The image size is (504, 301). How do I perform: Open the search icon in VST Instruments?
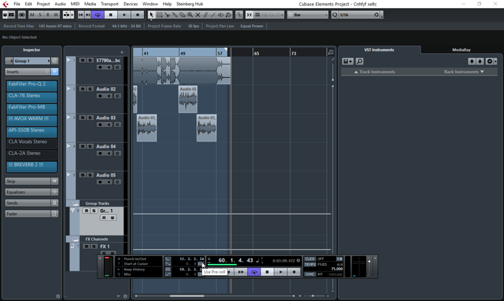tap(359, 61)
